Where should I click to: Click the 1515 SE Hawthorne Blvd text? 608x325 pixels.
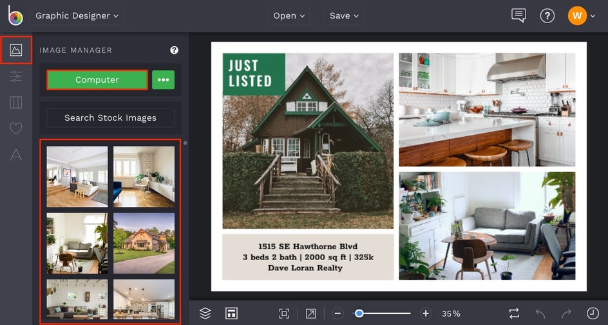(308, 246)
